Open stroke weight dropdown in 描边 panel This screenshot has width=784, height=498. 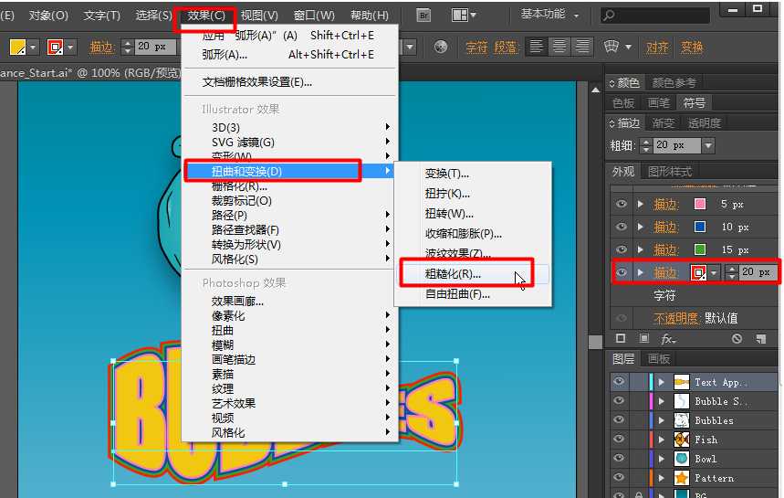pos(708,145)
